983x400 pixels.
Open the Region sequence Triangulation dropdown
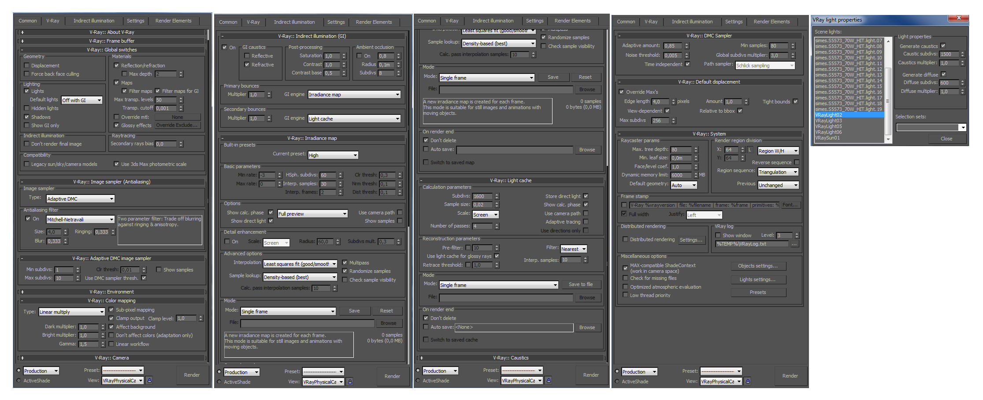(x=778, y=172)
